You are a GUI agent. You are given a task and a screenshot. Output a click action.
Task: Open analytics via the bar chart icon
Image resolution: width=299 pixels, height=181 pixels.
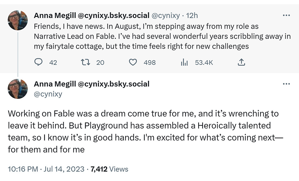point(184,62)
